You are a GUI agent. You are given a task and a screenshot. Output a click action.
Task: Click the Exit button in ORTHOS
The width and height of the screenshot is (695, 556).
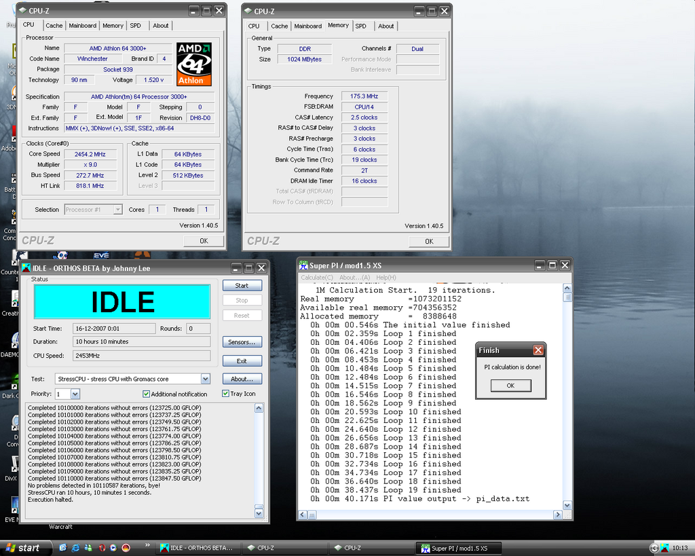[x=242, y=361]
